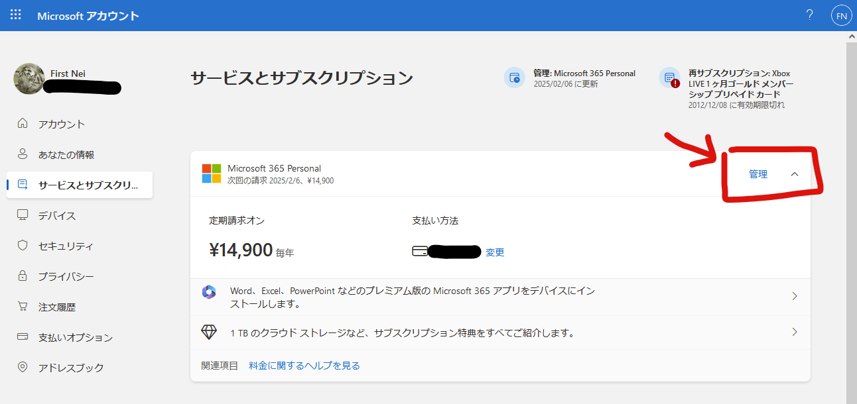Click the location pin icon beside アドレスブック

23,368
